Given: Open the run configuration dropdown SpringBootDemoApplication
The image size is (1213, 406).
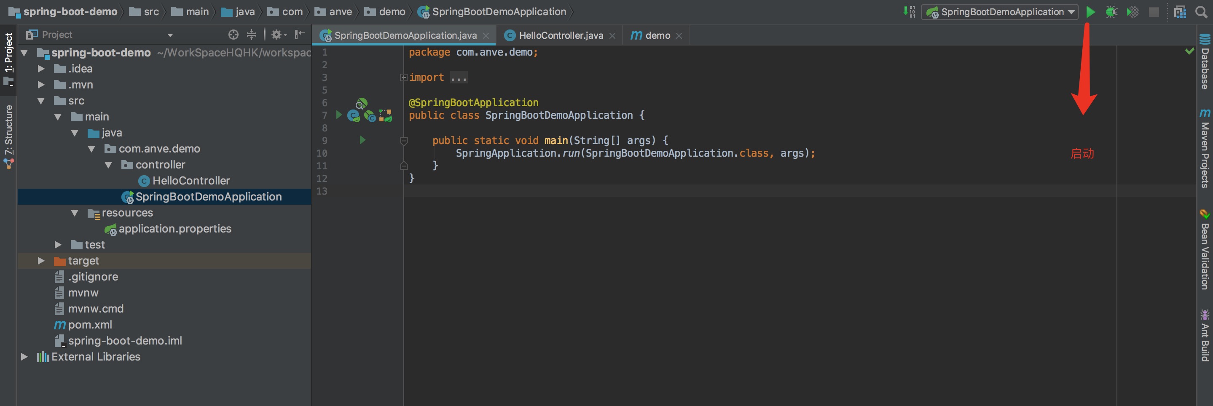Looking at the screenshot, I should [x=1000, y=12].
